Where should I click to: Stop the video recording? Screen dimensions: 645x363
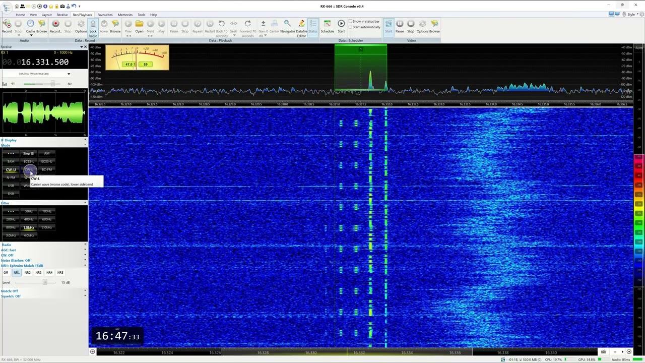point(411,26)
